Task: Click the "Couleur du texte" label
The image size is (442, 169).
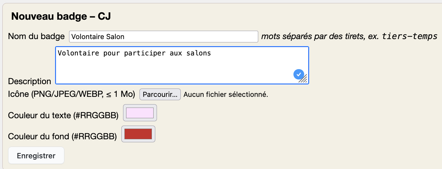Action: [63, 116]
